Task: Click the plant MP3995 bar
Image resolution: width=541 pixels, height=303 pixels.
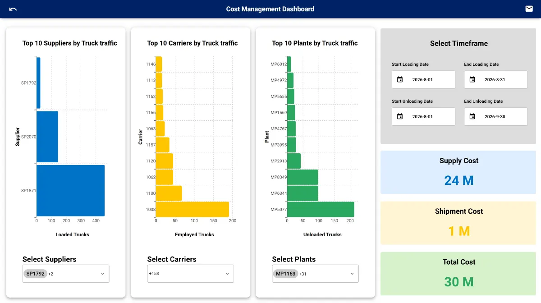Action: click(x=292, y=145)
